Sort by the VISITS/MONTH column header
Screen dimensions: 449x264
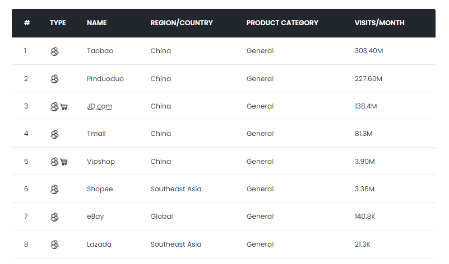point(379,23)
